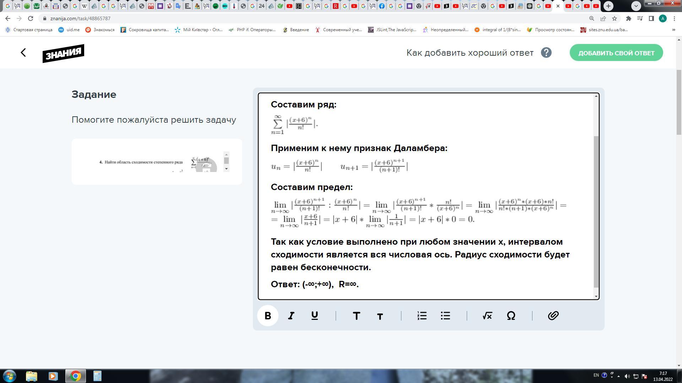Toggle bold formatting in answer editor

click(267, 316)
